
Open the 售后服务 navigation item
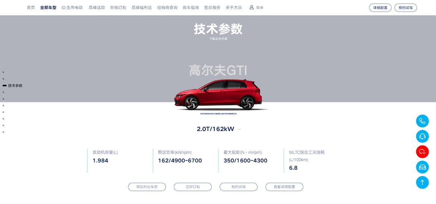point(212,7)
